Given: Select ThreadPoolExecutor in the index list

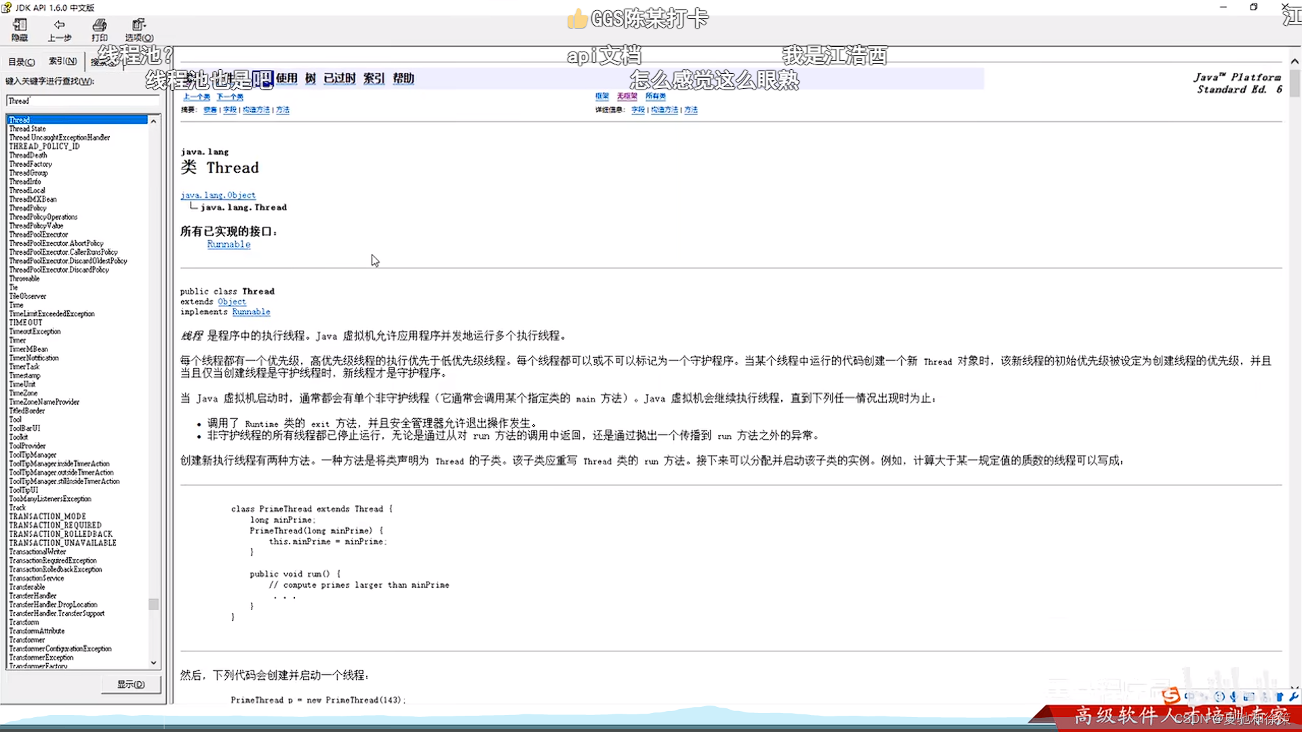Looking at the screenshot, I should point(38,235).
